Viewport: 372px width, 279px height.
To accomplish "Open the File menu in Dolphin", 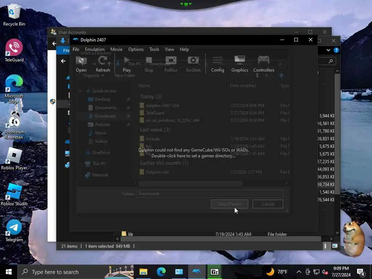I will pos(76,49).
